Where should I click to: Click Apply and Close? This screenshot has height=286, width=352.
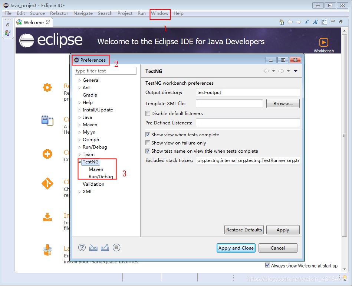pyautogui.click(x=236, y=248)
